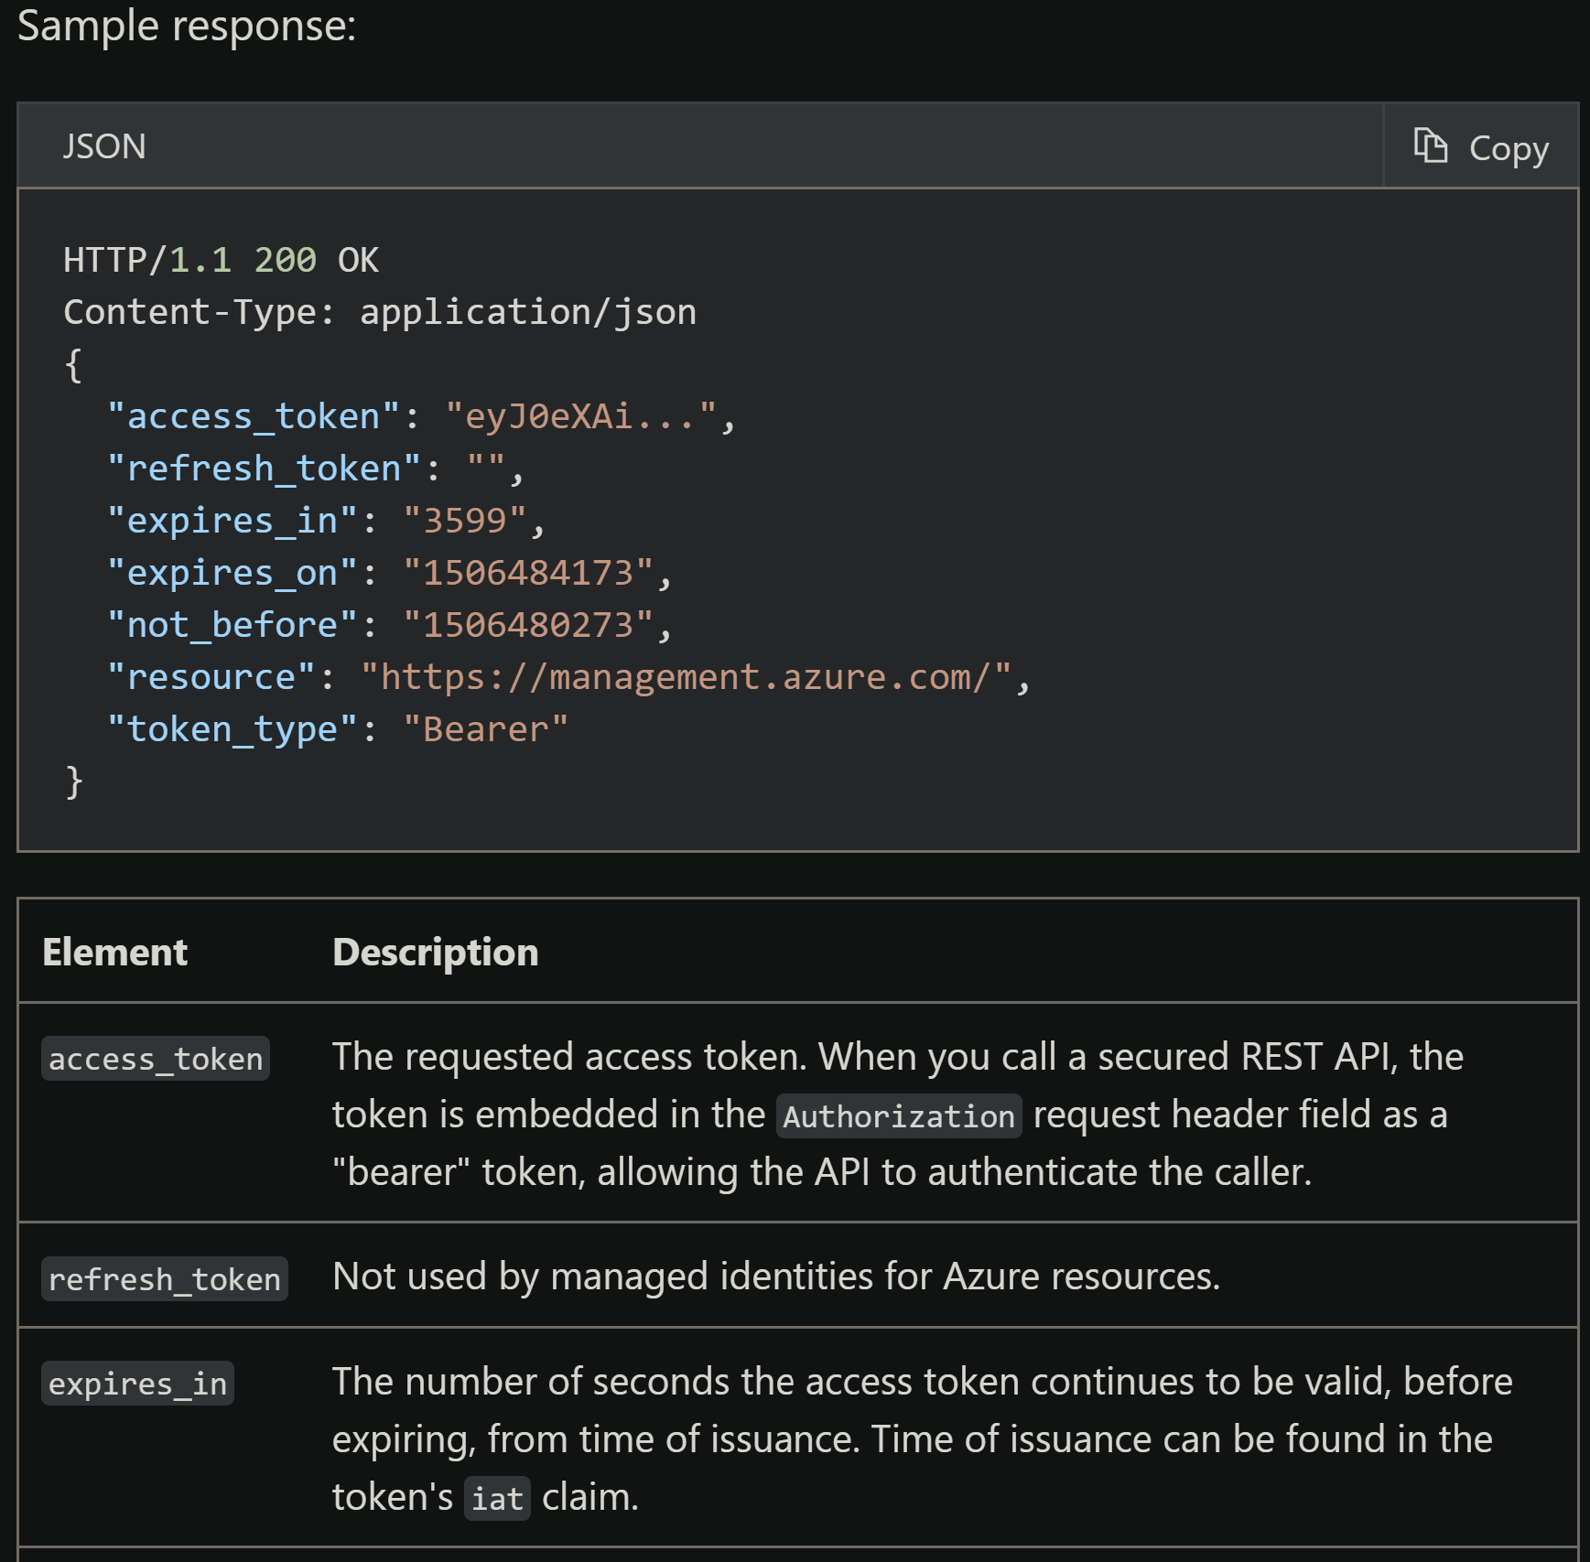
Task: Click the copy-pages icon beside the Copy label
Action: [x=1430, y=146]
